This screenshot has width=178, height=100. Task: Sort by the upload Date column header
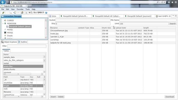click(129, 28)
